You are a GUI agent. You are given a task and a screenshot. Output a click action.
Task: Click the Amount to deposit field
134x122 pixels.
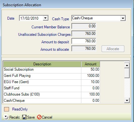point(84,41)
